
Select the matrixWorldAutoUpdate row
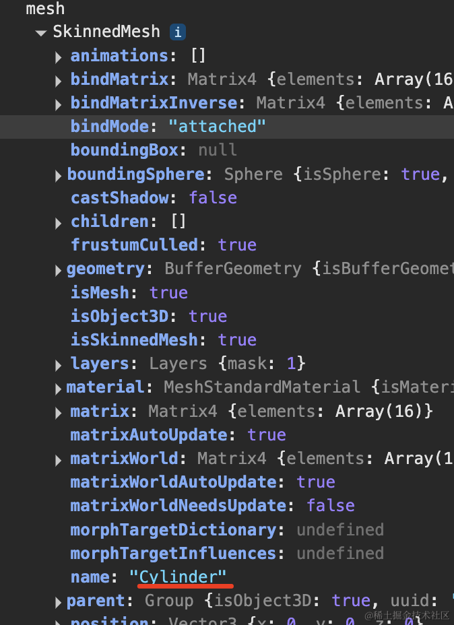click(203, 482)
